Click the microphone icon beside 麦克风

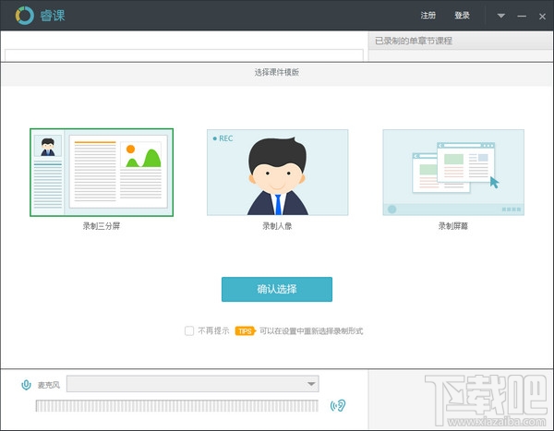point(26,385)
